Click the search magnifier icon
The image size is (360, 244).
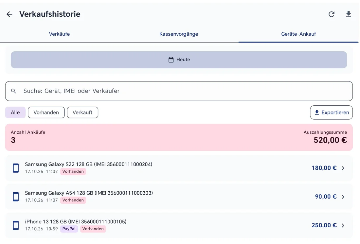pyautogui.click(x=13, y=91)
